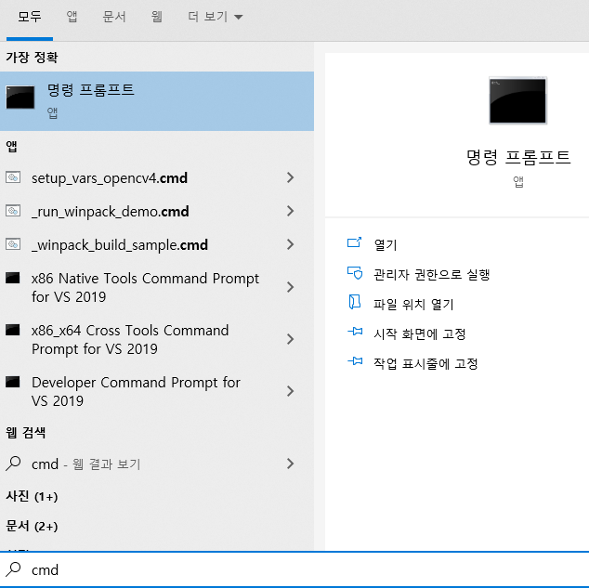
Task: Expand arrow for _run_winpack_demo.cmd
Action: coord(290,211)
